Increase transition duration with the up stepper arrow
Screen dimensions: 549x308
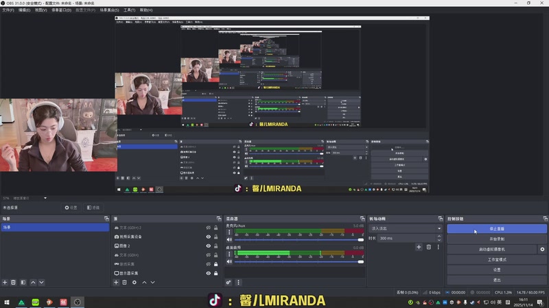point(439,236)
